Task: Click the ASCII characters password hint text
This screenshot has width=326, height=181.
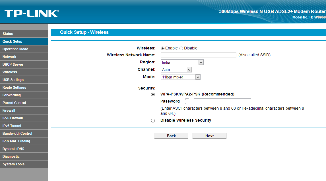Action: click(x=232, y=111)
